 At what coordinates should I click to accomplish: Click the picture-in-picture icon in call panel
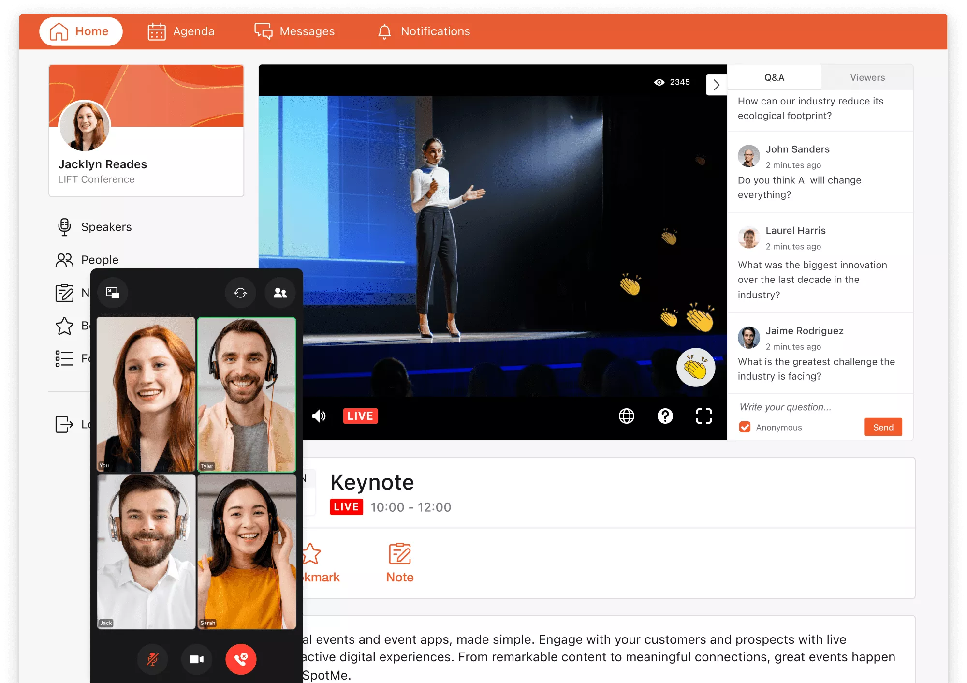tap(113, 293)
